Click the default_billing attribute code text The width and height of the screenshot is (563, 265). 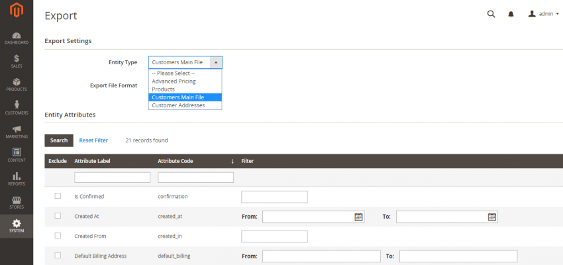(x=174, y=256)
